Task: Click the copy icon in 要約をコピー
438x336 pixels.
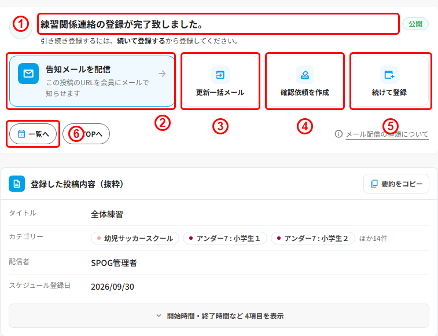Action: tap(374, 184)
